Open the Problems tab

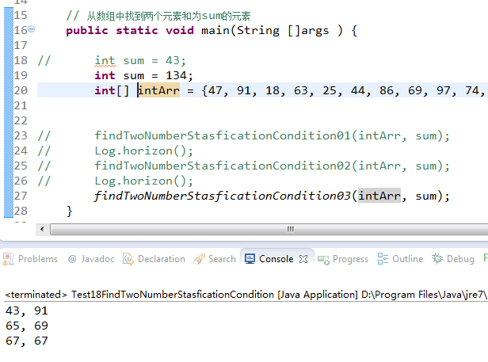coord(30,259)
